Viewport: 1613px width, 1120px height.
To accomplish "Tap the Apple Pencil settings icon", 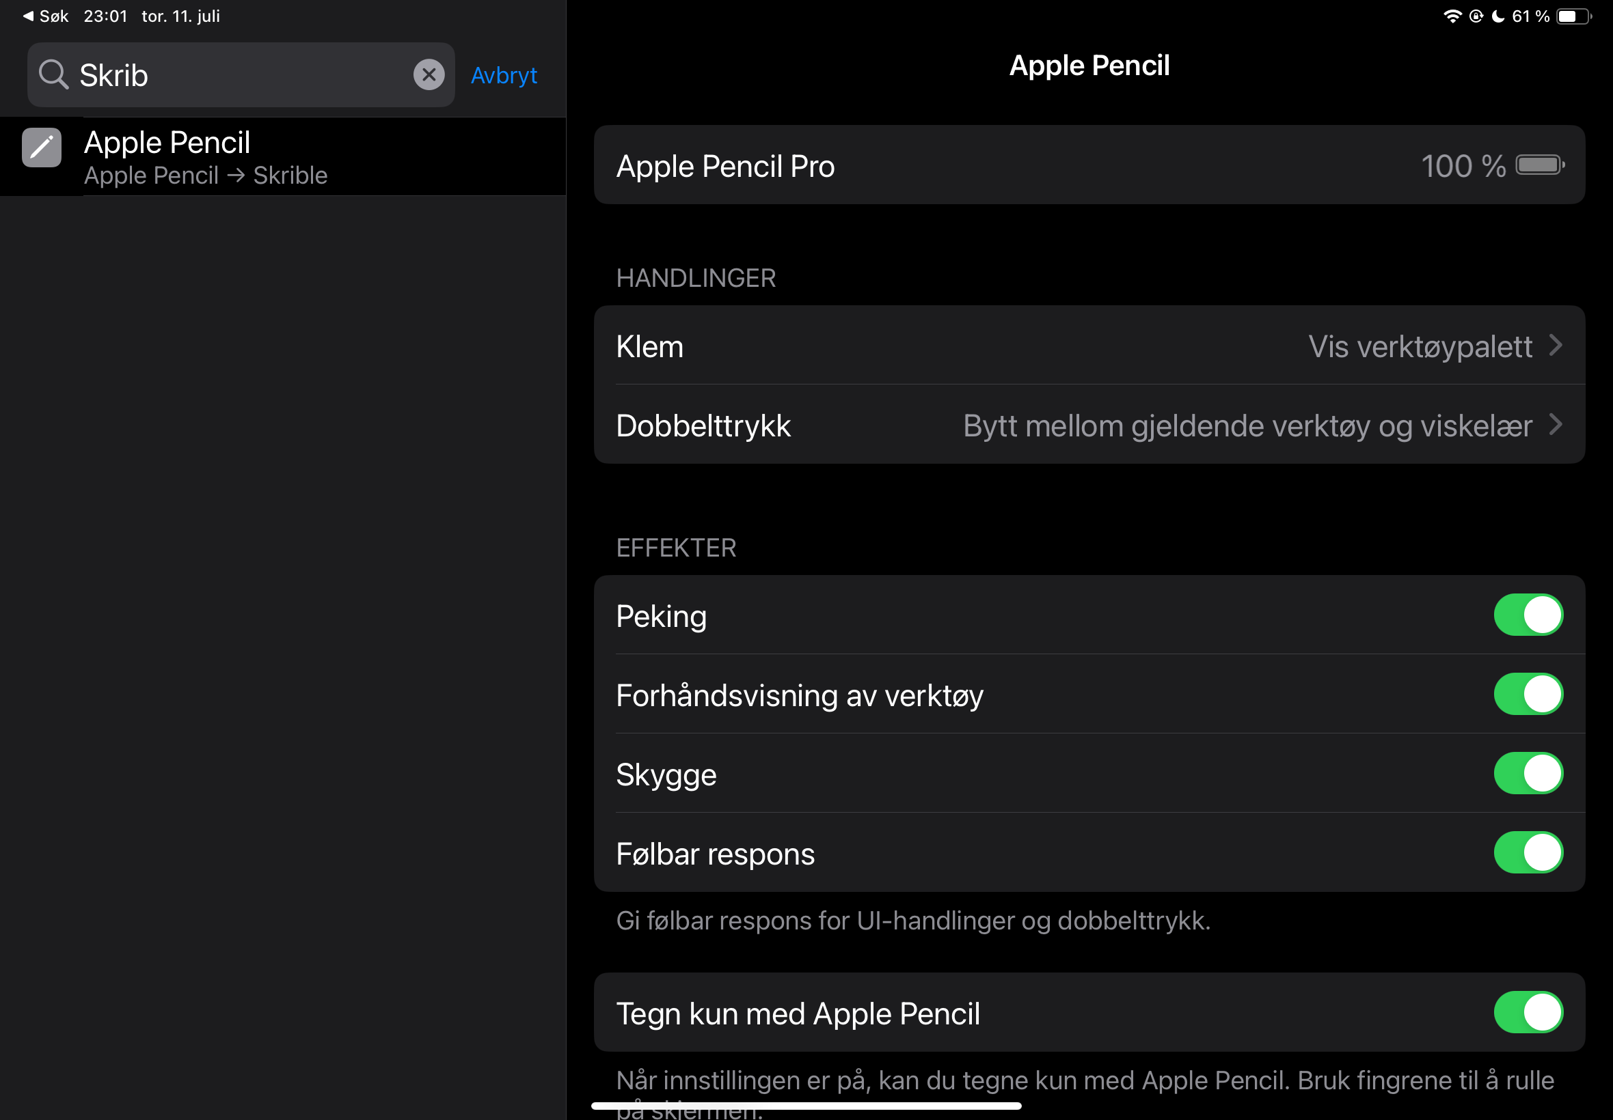I will point(42,148).
